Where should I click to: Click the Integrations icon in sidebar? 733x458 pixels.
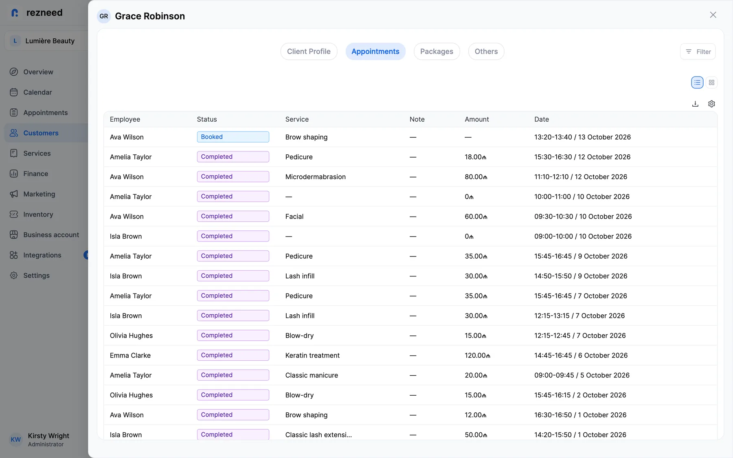[x=14, y=255]
